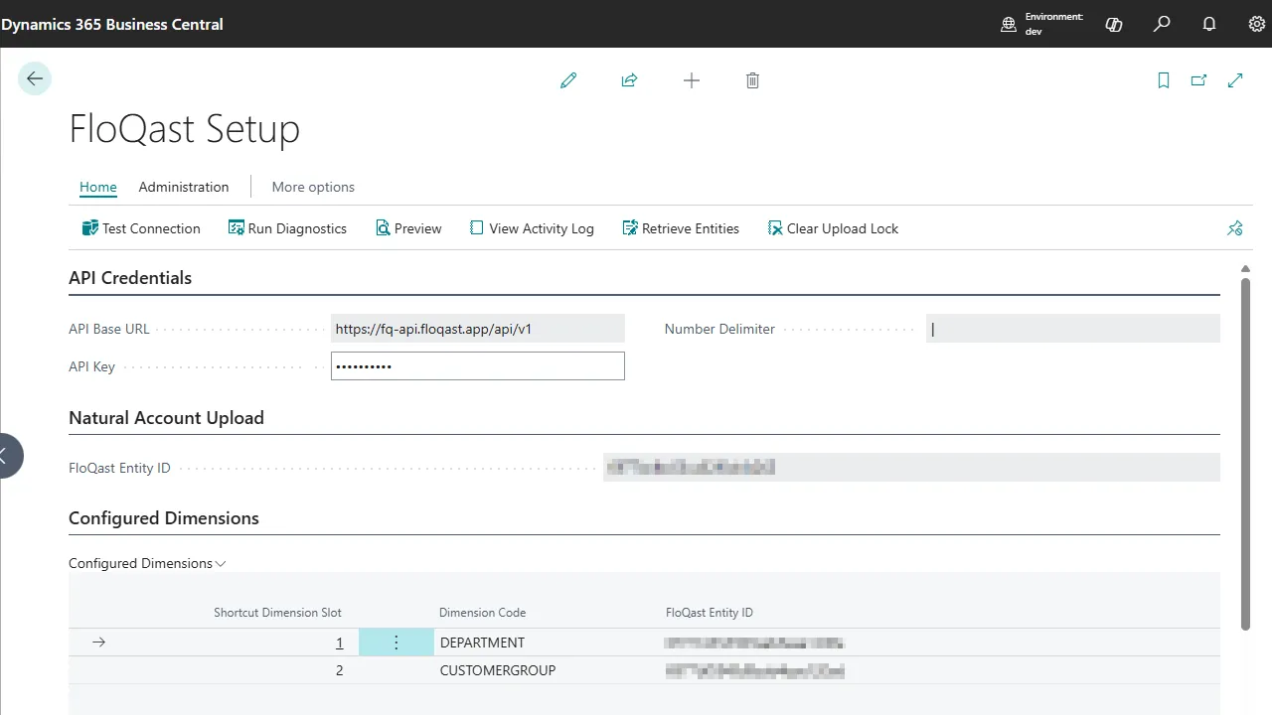Click the pencil edit icon
The height and width of the screenshot is (715, 1272).
568,80
